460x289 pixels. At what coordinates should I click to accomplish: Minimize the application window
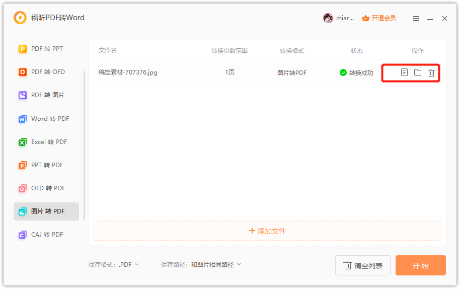click(430, 19)
